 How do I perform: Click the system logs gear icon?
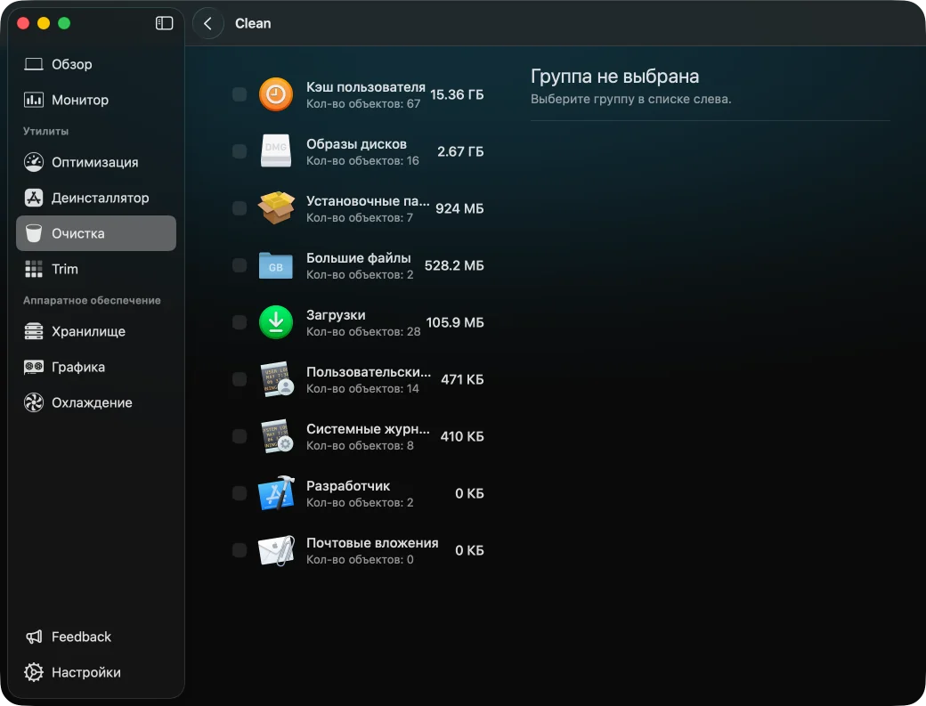[x=277, y=436]
